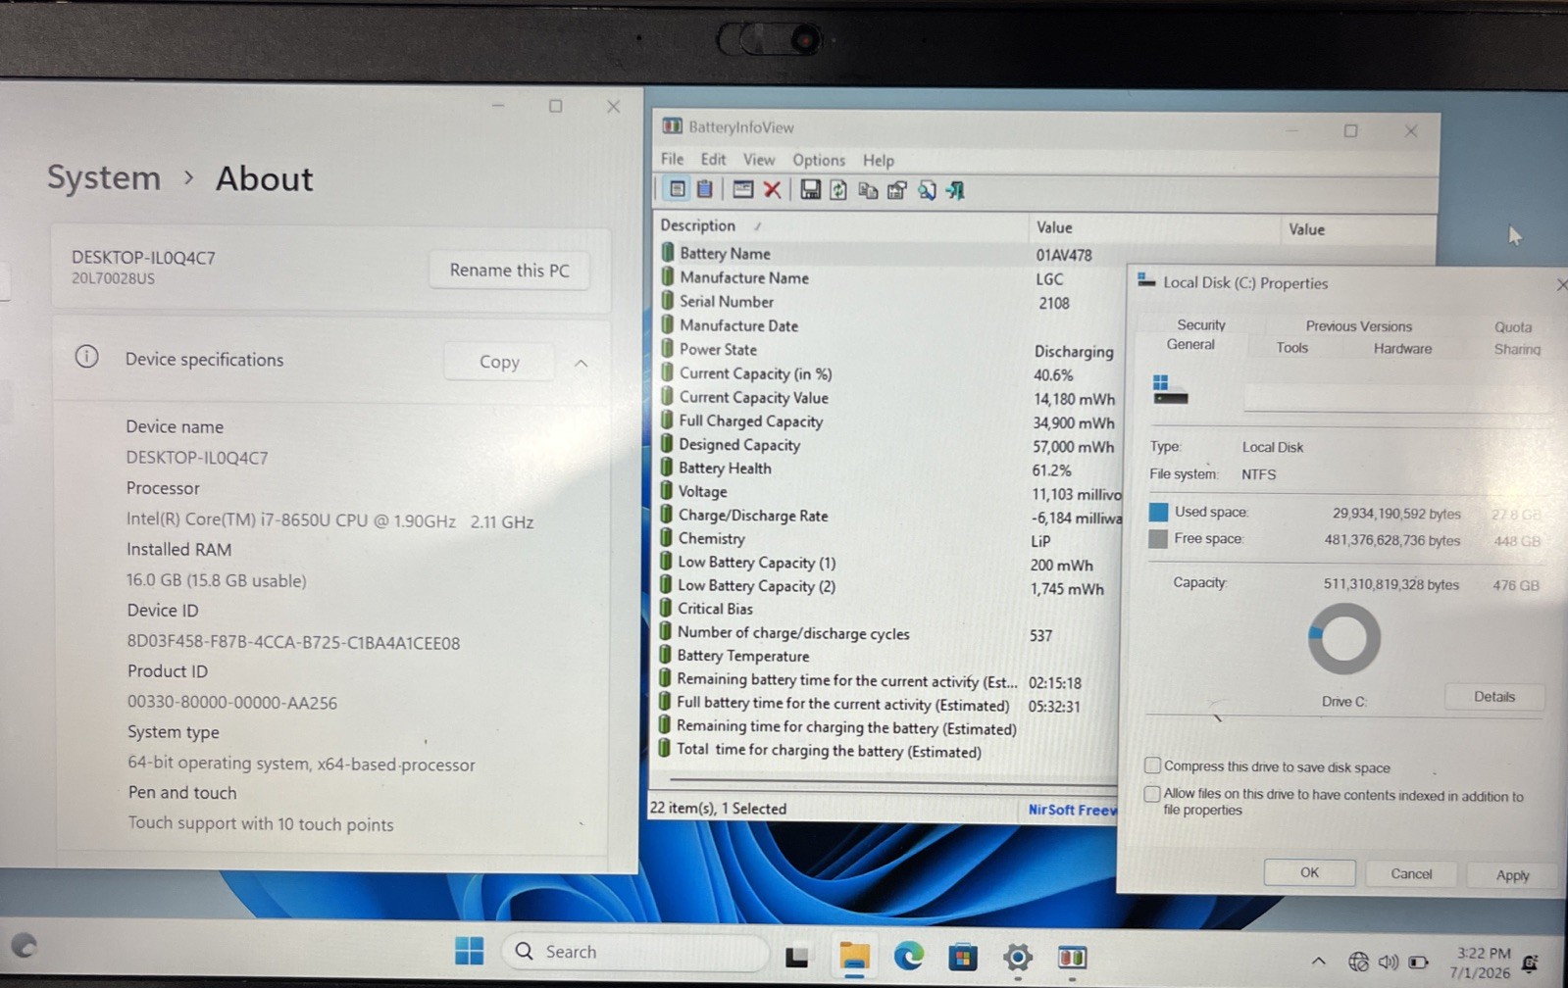Open the File menu in BatteryInfoView
This screenshot has height=988, width=1568.
pos(672,159)
